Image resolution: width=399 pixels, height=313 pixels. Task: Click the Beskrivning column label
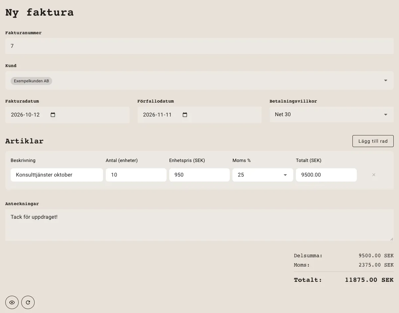(x=23, y=160)
